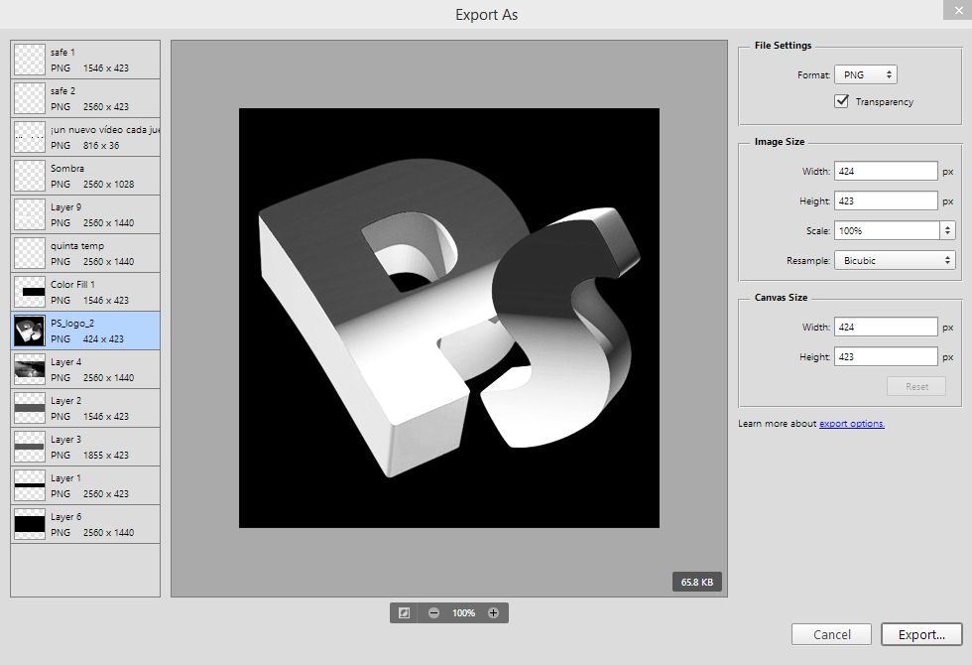Viewport: 972px width, 665px height.
Task: Click the 1855 x 423 size of Layer 3
Action: [x=106, y=456]
